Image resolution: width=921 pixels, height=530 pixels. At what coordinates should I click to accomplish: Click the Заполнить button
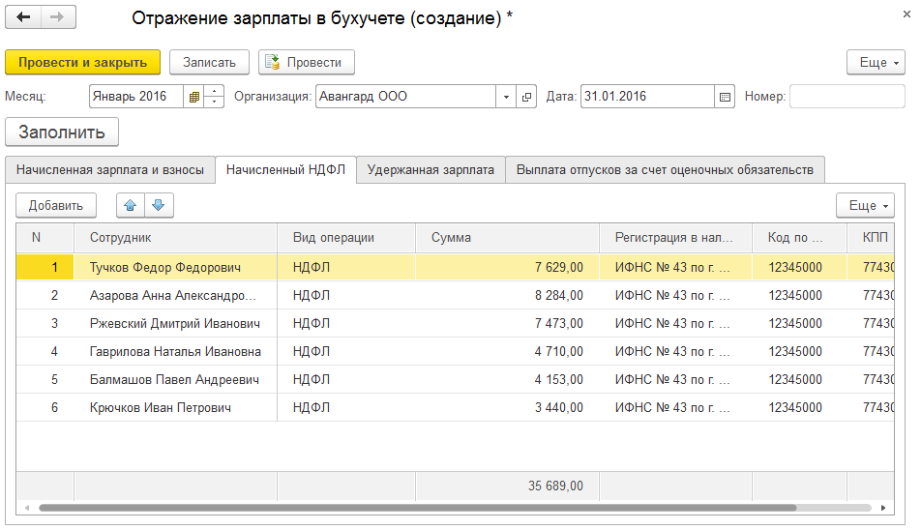[62, 132]
